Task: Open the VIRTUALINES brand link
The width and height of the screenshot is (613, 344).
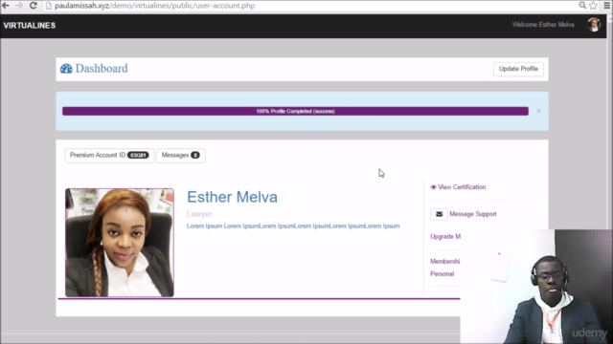Action: coord(30,26)
